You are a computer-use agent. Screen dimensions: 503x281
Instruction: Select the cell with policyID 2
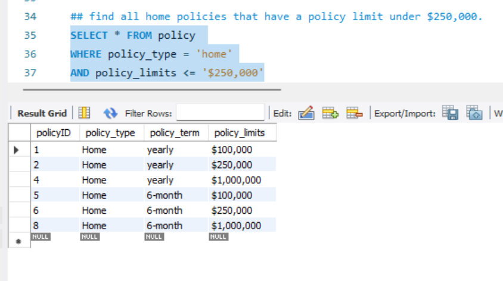(x=55, y=165)
